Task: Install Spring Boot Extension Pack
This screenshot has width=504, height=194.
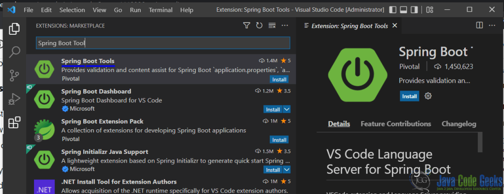Action: click(279, 140)
